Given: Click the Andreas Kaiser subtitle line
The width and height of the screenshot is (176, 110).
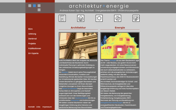Looking at the screenshot, I should coord(99,11).
